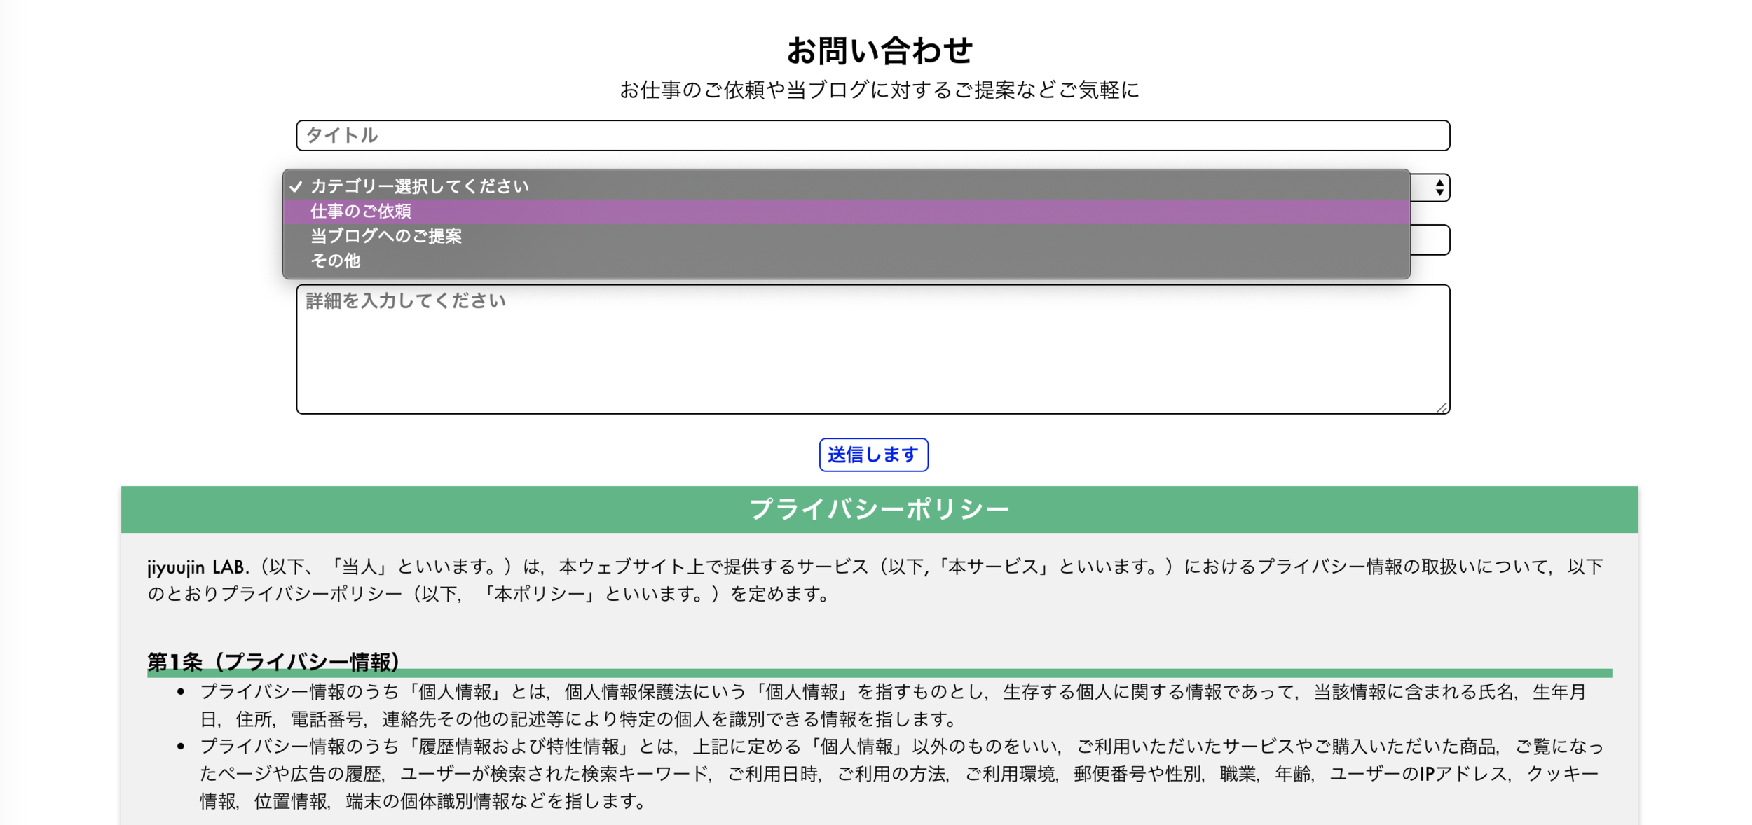Click the checkmark beside カテゴリー選択してください

[296, 186]
